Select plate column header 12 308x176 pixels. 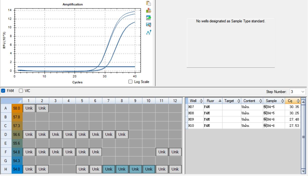[175, 101]
